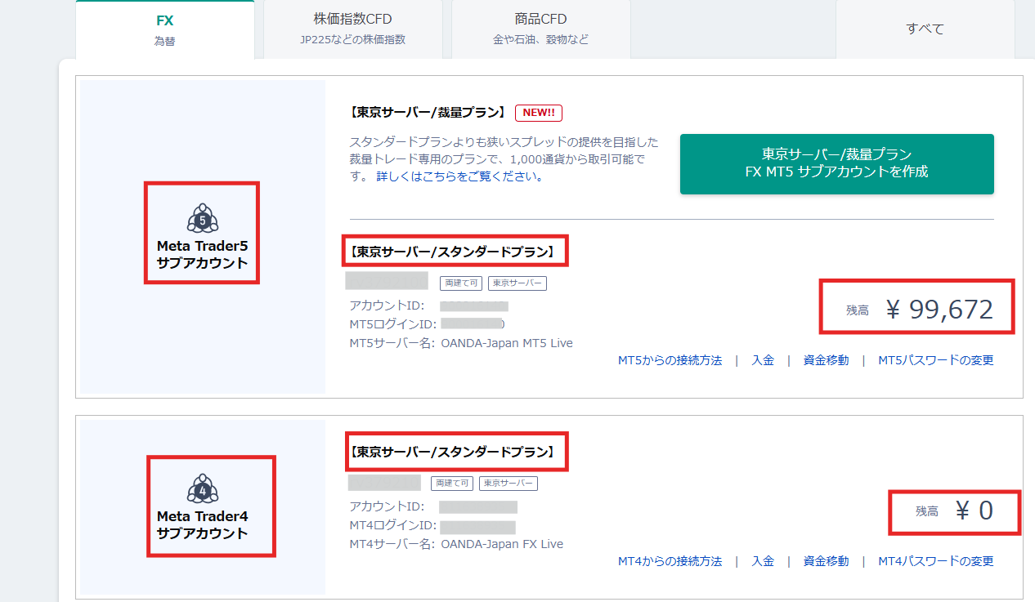The height and width of the screenshot is (602, 1035).
Task: Open the MT4パスワードの変更 link
Action: click(x=935, y=561)
